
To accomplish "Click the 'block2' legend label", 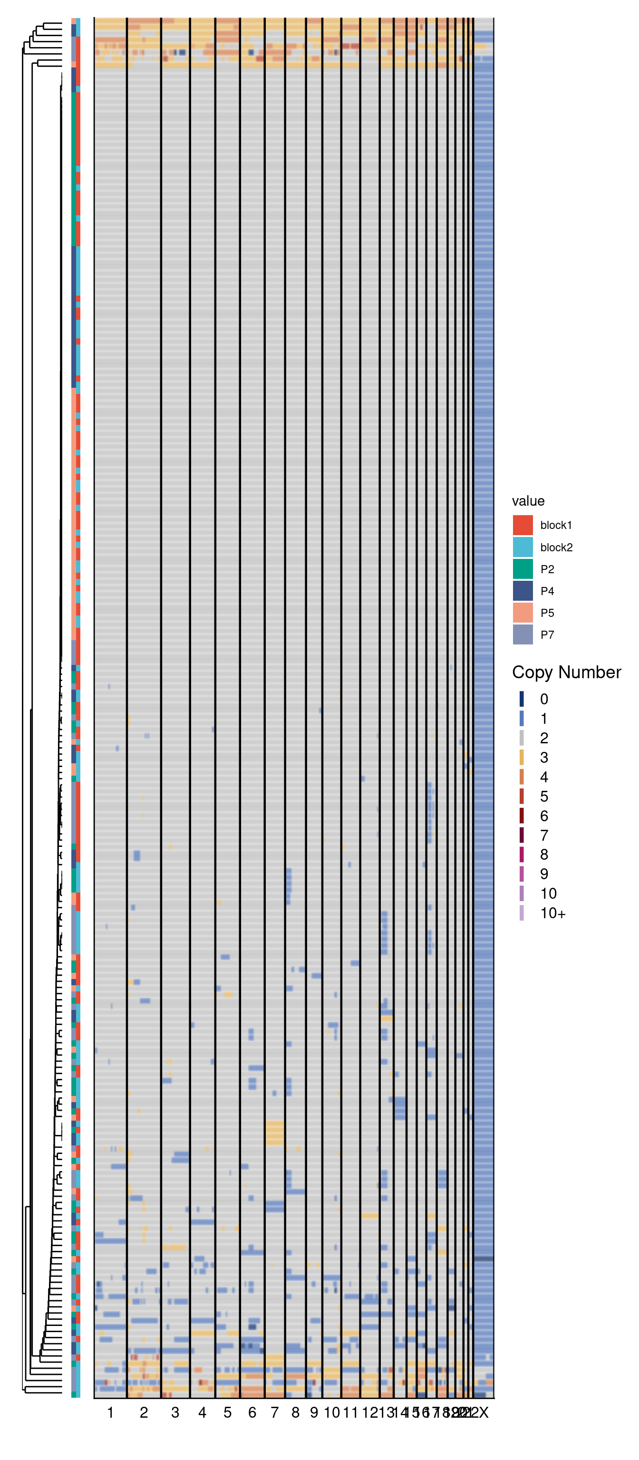I will (556, 547).
